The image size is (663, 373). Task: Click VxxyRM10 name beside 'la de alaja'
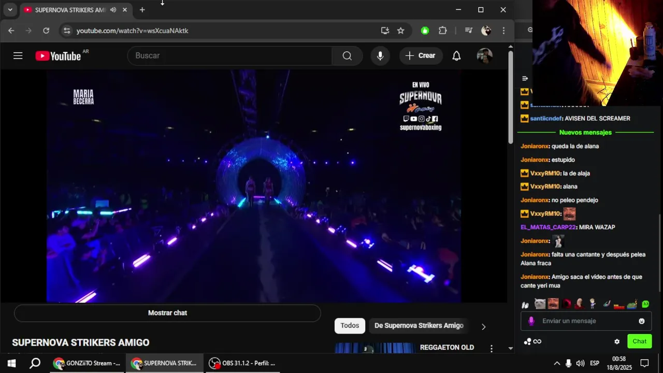pyautogui.click(x=545, y=173)
